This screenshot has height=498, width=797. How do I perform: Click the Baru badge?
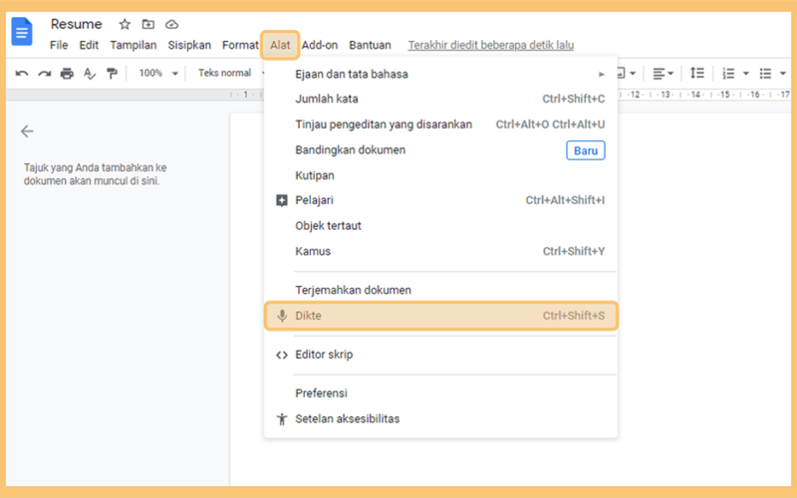[x=586, y=150]
